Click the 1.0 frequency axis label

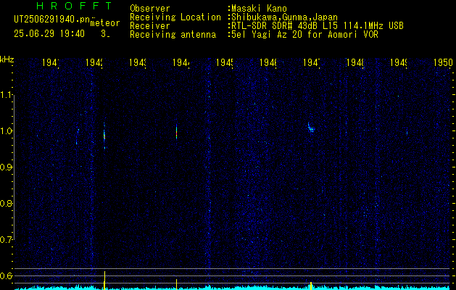[7, 131]
